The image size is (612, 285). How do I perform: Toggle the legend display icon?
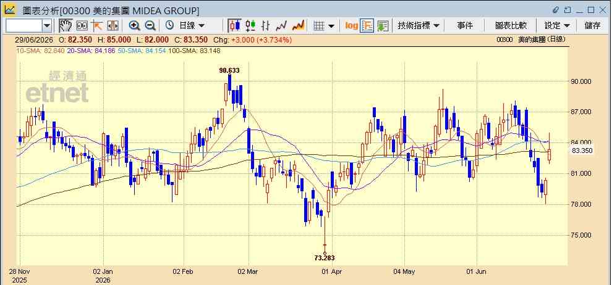pos(367,26)
